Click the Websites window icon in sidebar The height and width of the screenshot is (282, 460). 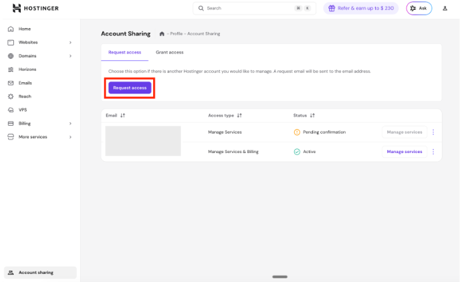[11, 43]
